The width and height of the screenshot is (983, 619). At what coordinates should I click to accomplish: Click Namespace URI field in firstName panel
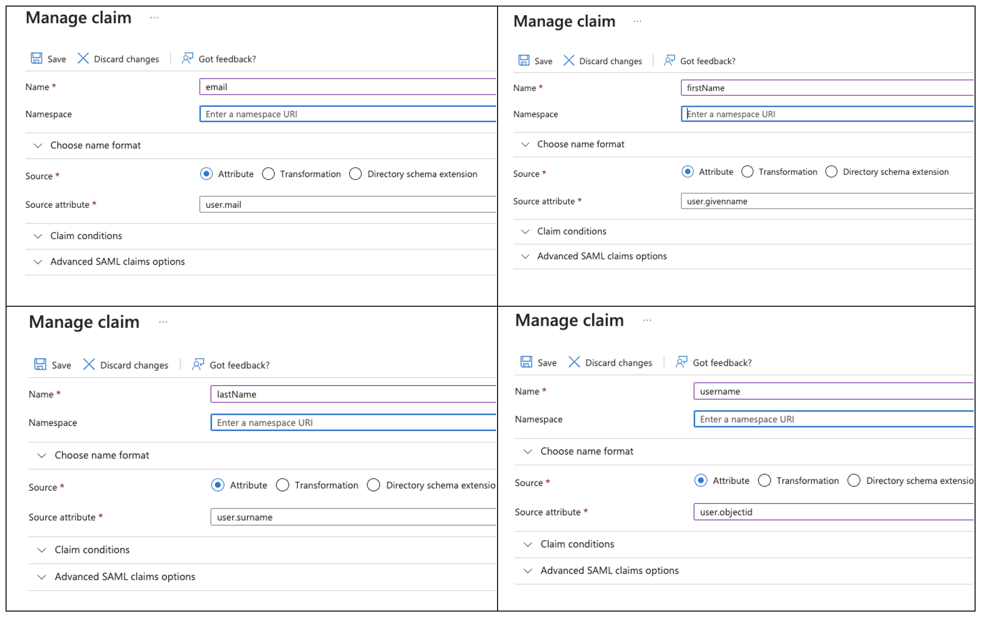[827, 114]
